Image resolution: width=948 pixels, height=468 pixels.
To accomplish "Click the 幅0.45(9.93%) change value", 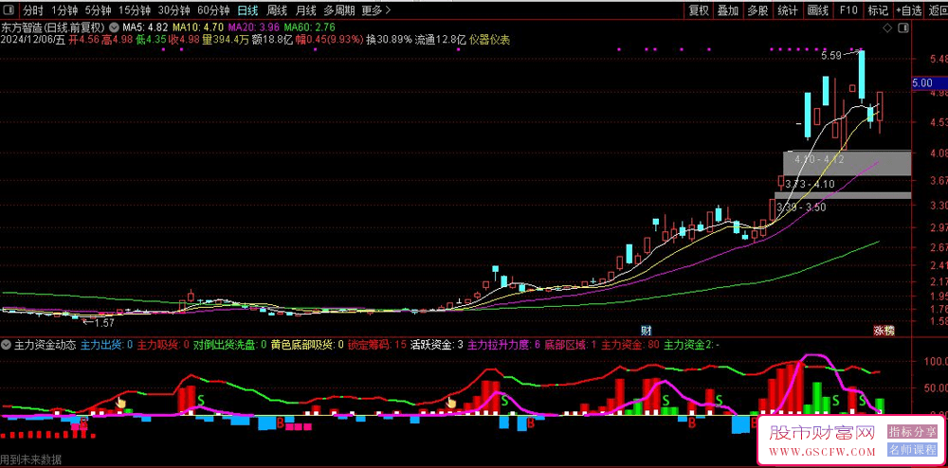I will tap(328, 40).
